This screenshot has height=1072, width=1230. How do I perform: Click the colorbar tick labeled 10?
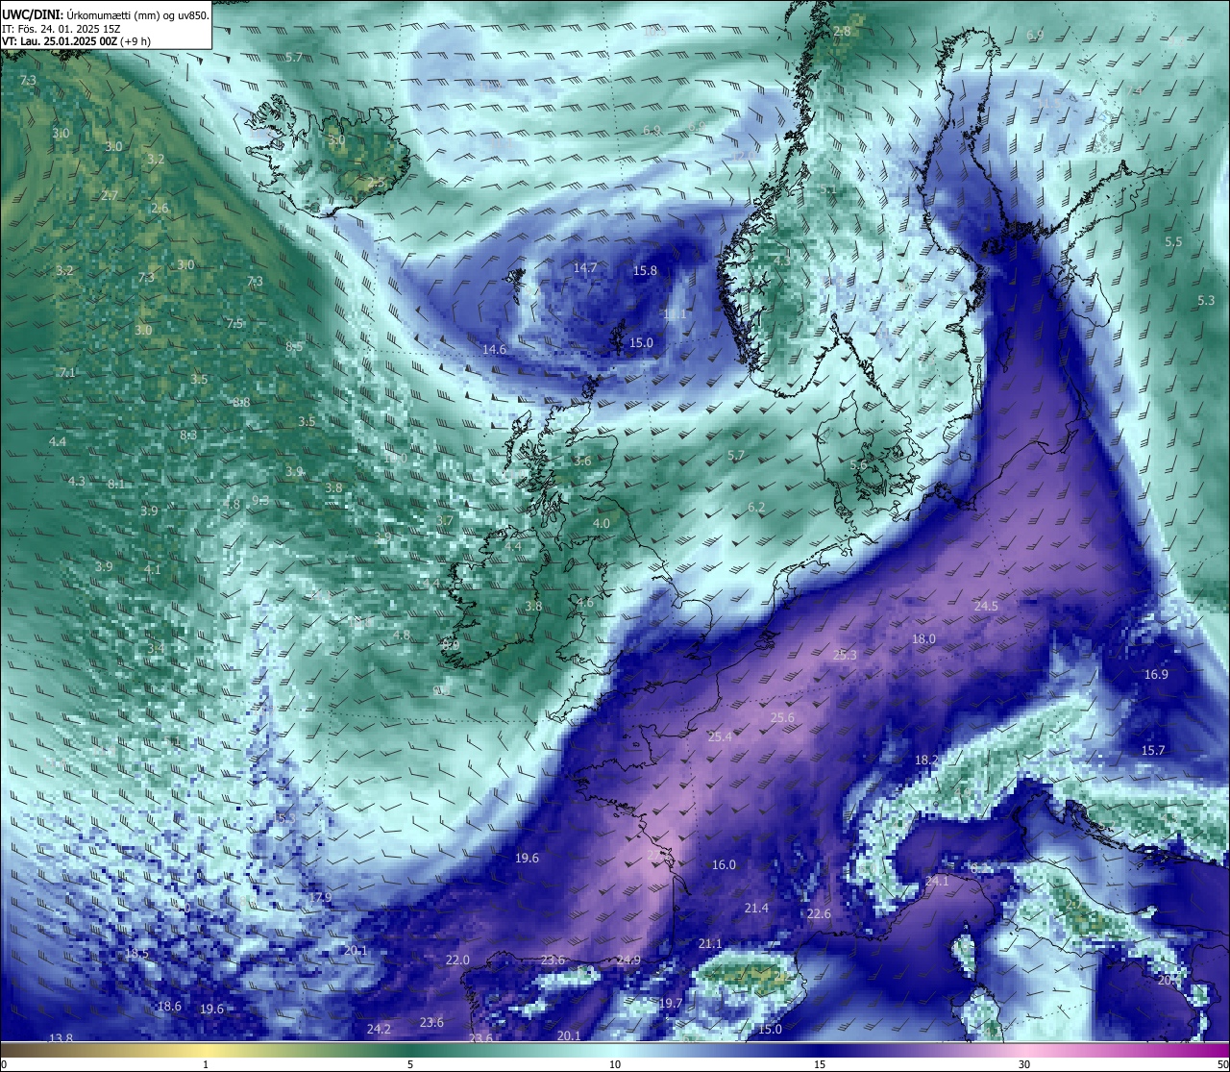615,1064
